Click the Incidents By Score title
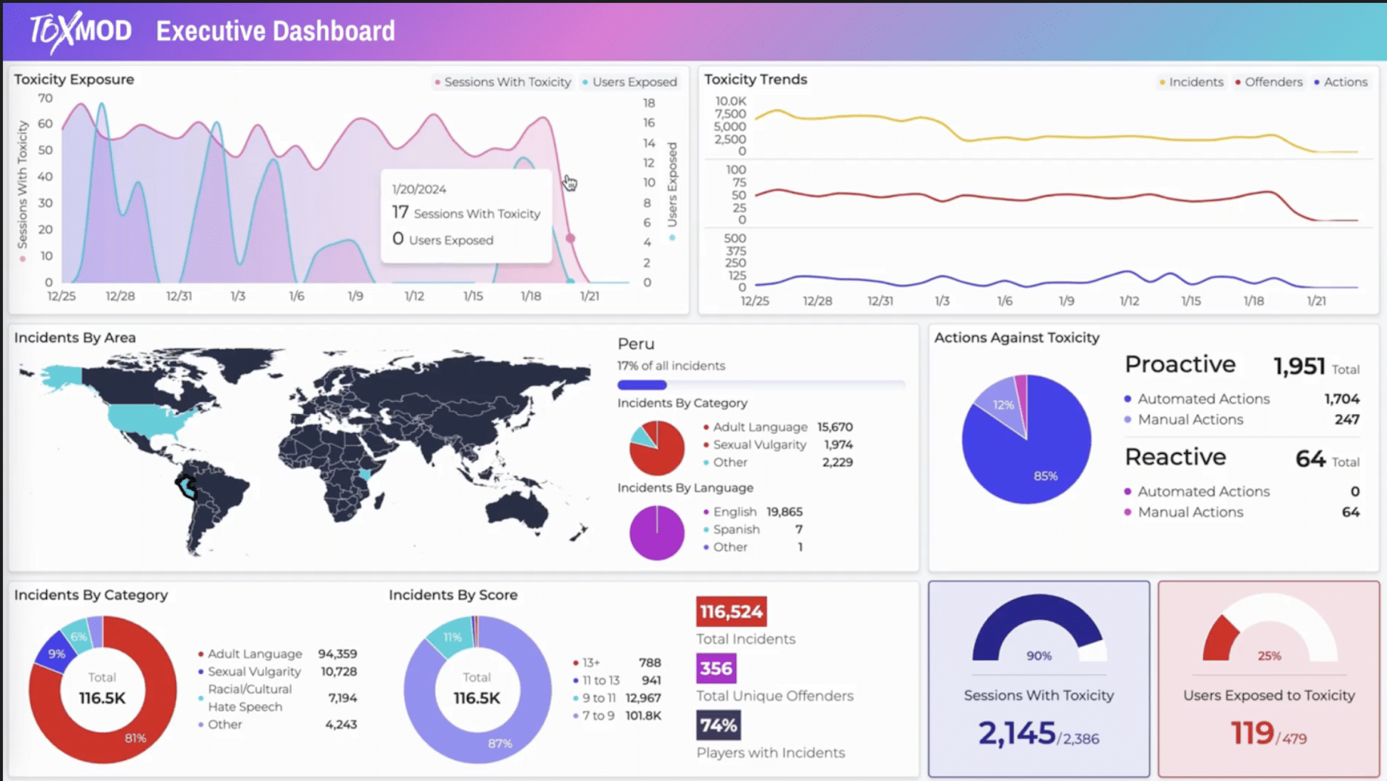This screenshot has height=781, width=1387. pyautogui.click(x=453, y=595)
